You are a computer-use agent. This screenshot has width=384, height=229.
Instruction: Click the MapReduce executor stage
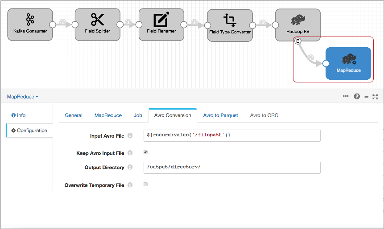[x=348, y=63]
